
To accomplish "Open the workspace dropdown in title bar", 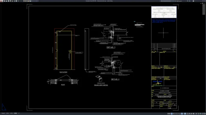I will pos(34,1).
